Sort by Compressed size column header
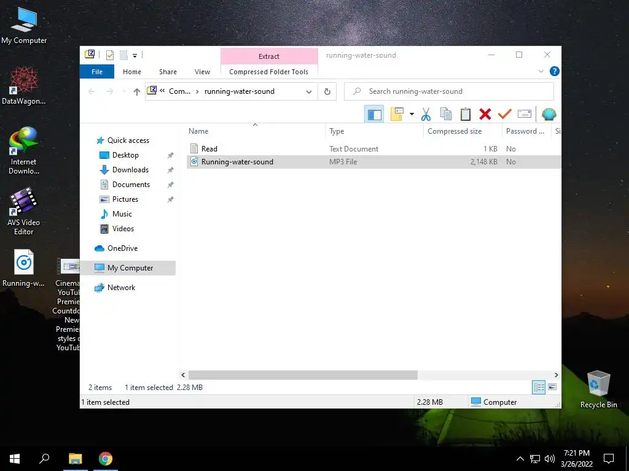629x471 pixels. tap(463, 131)
